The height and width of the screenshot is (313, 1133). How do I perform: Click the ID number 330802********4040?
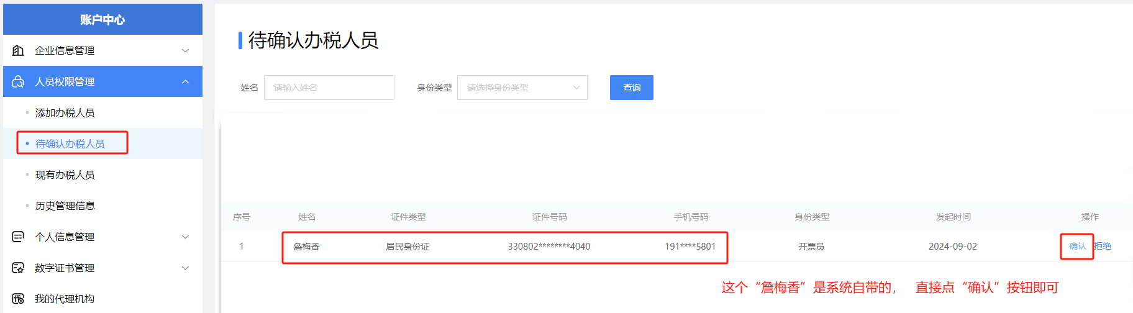click(x=549, y=247)
